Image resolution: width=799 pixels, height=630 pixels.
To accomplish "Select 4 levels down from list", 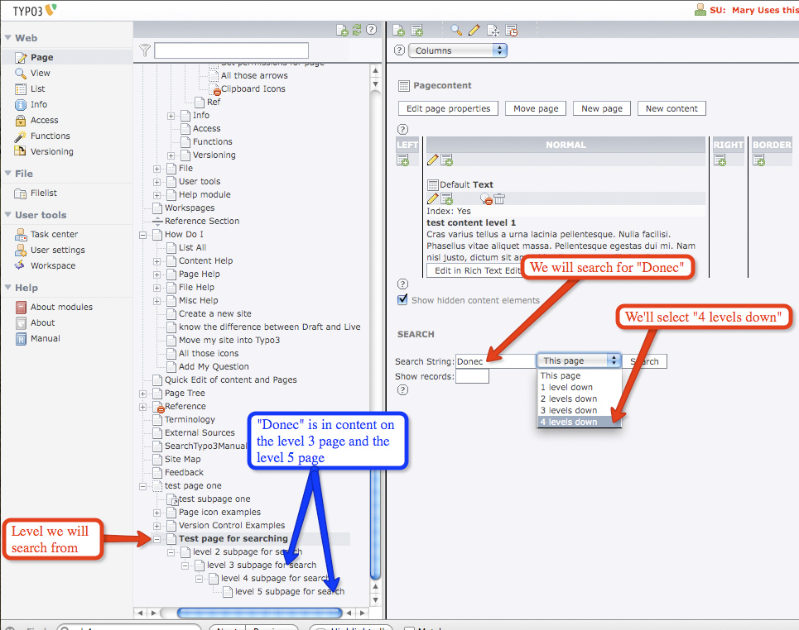I will point(580,422).
